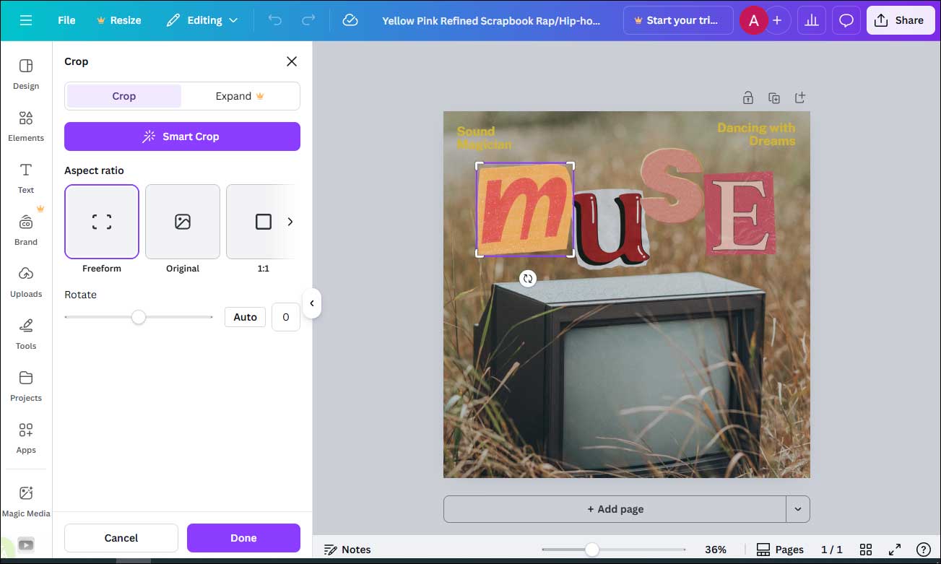Click the rotation angle input field

285,316
